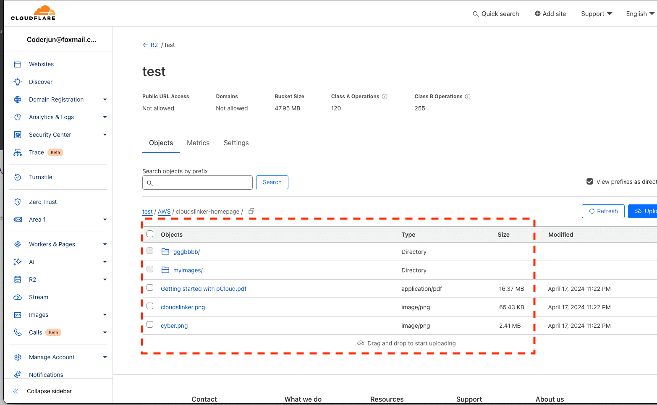Click the Upload button
This screenshot has width=657, height=405.
coord(643,211)
